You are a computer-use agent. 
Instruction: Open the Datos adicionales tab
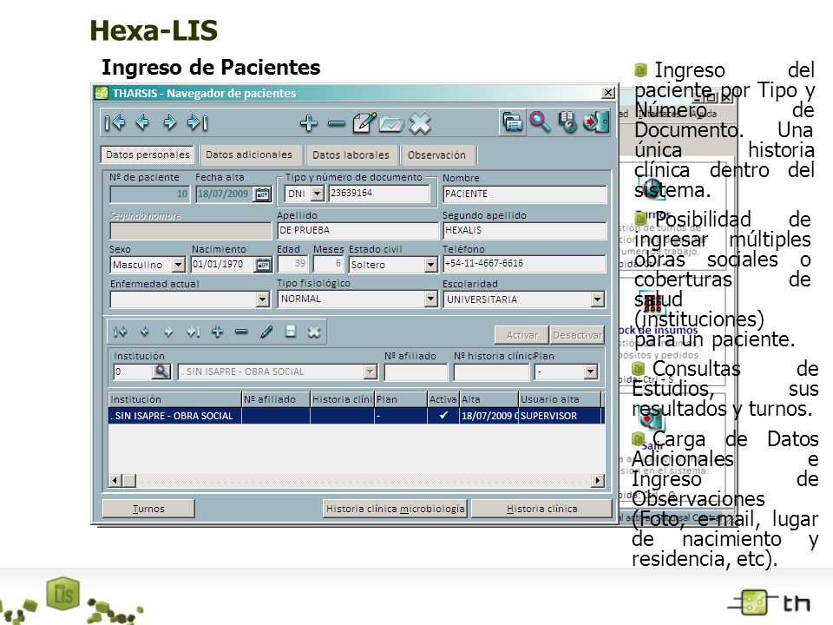[x=249, y=155]
